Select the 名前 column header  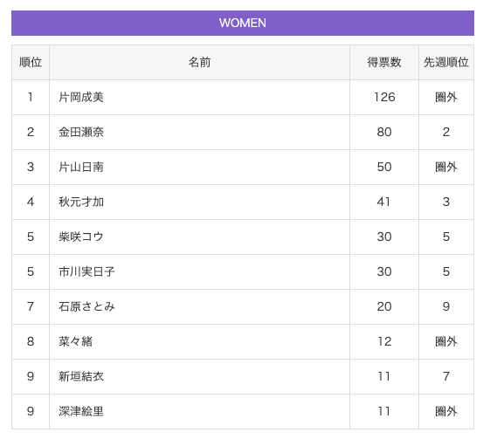coord(199,63)
